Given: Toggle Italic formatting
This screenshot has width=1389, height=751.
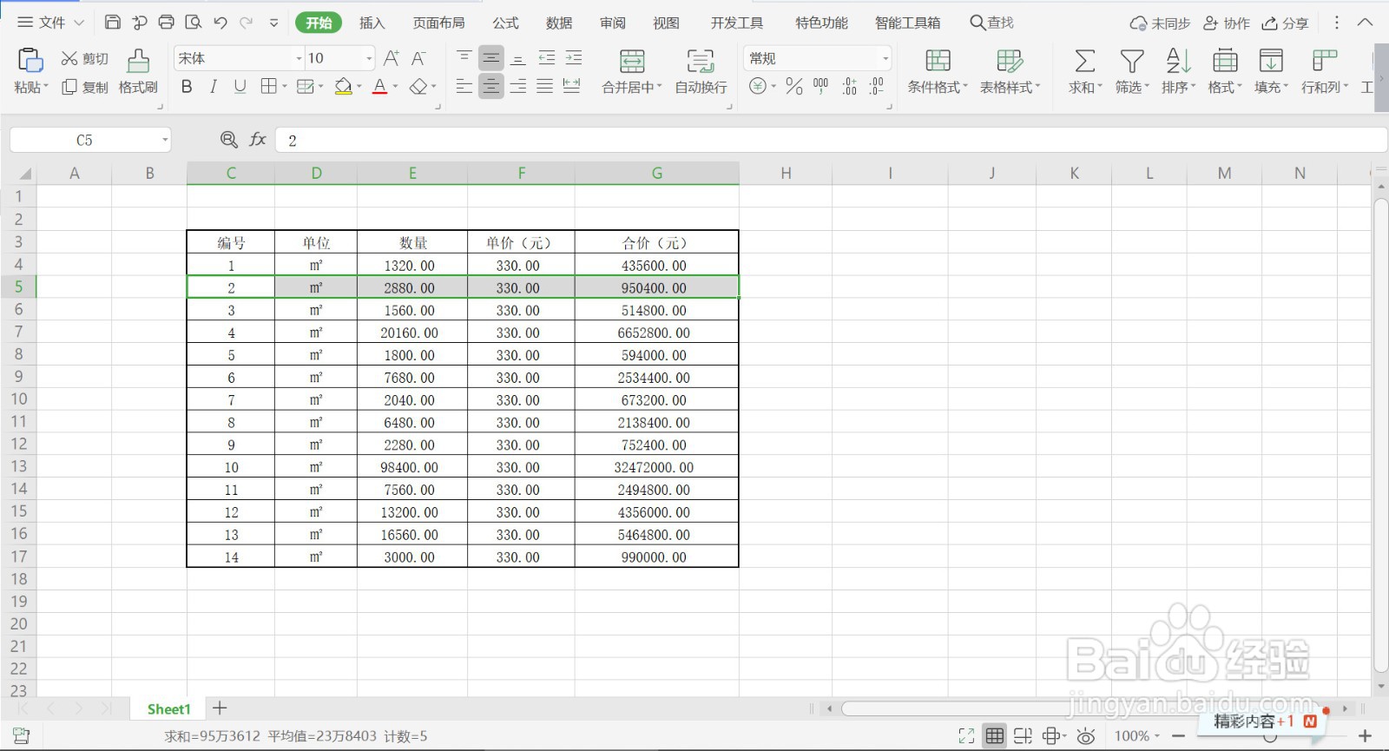Looking at the screenshot, I should pyautogui.click(x=213, y=86).
